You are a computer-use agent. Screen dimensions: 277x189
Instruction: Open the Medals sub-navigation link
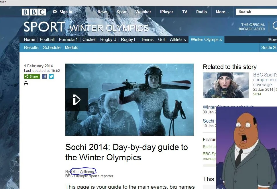[72, 48]
